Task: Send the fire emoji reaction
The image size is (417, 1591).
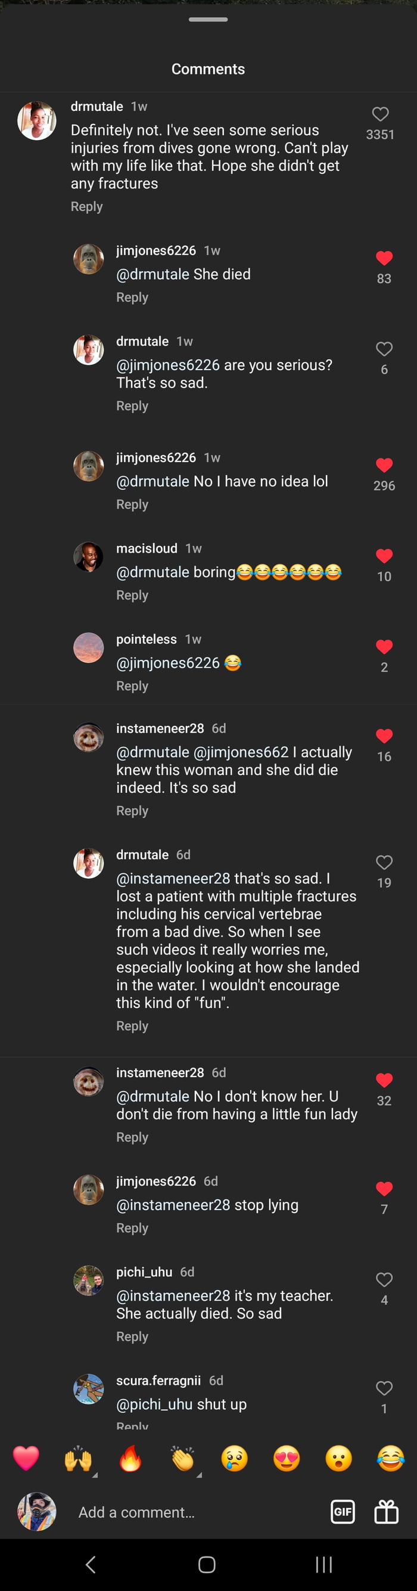Action: tap(130, 1458)
